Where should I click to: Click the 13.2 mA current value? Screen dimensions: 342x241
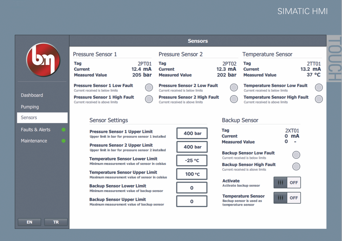311,69
